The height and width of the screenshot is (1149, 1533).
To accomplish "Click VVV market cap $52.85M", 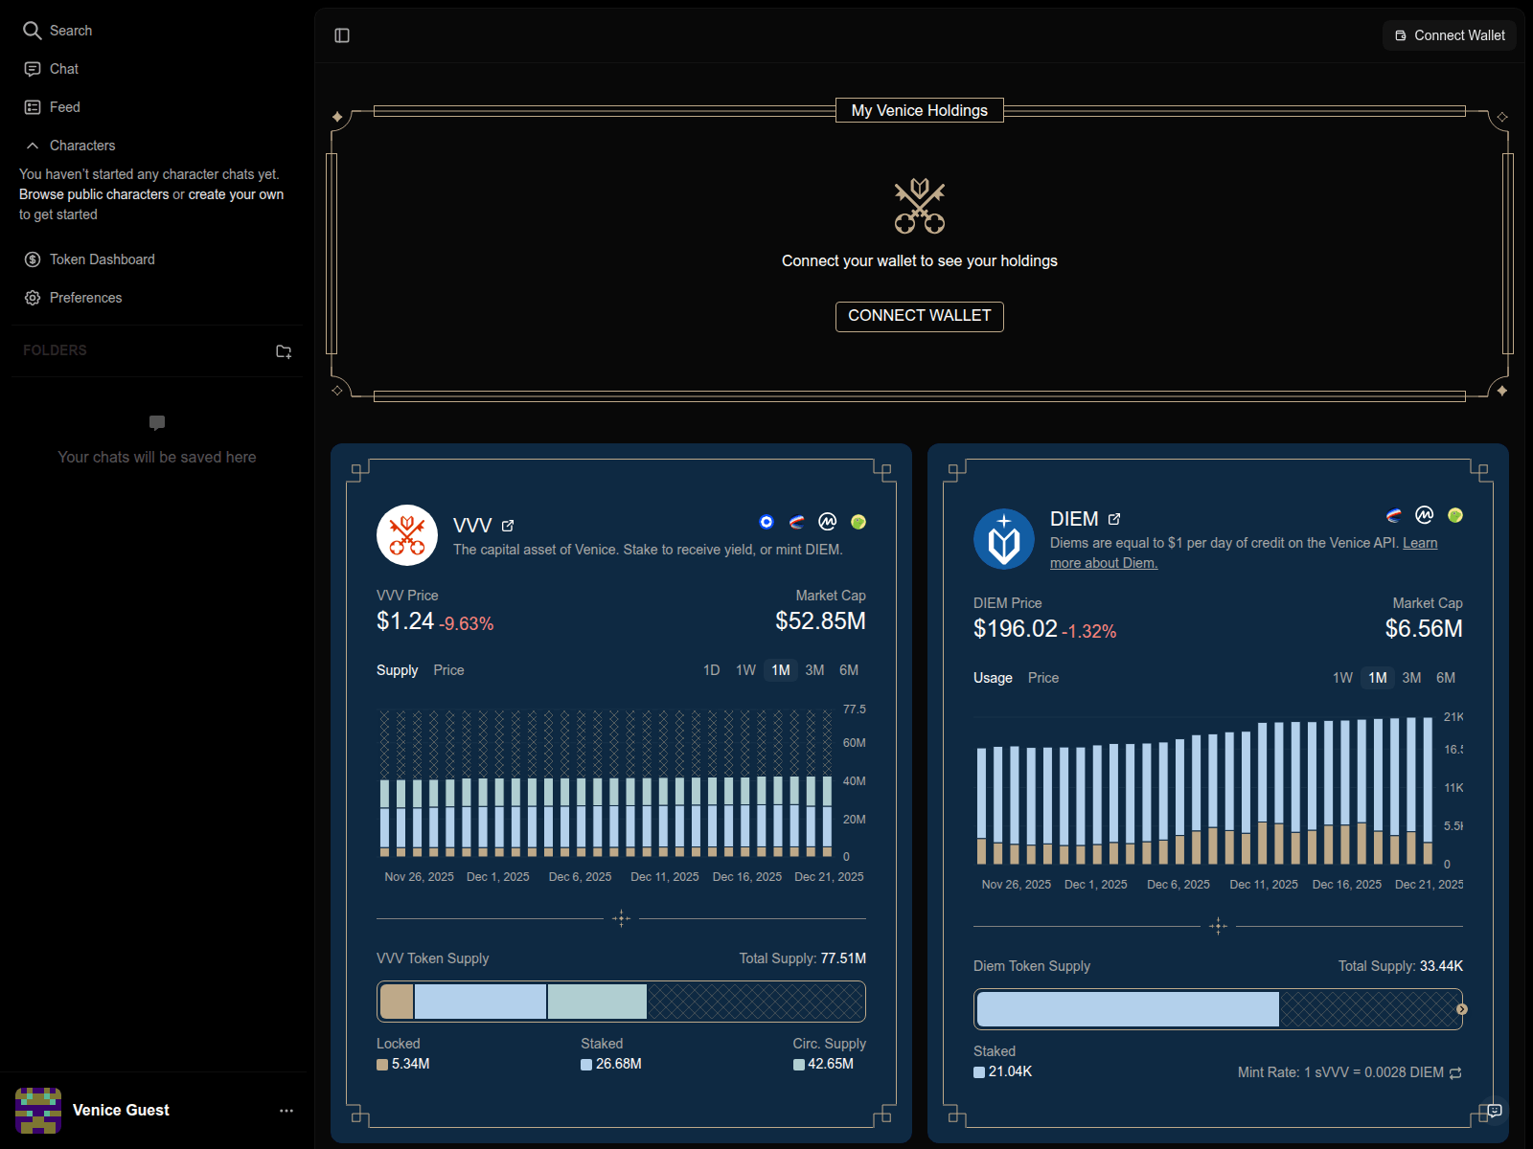I will click(x=821, y=621).
